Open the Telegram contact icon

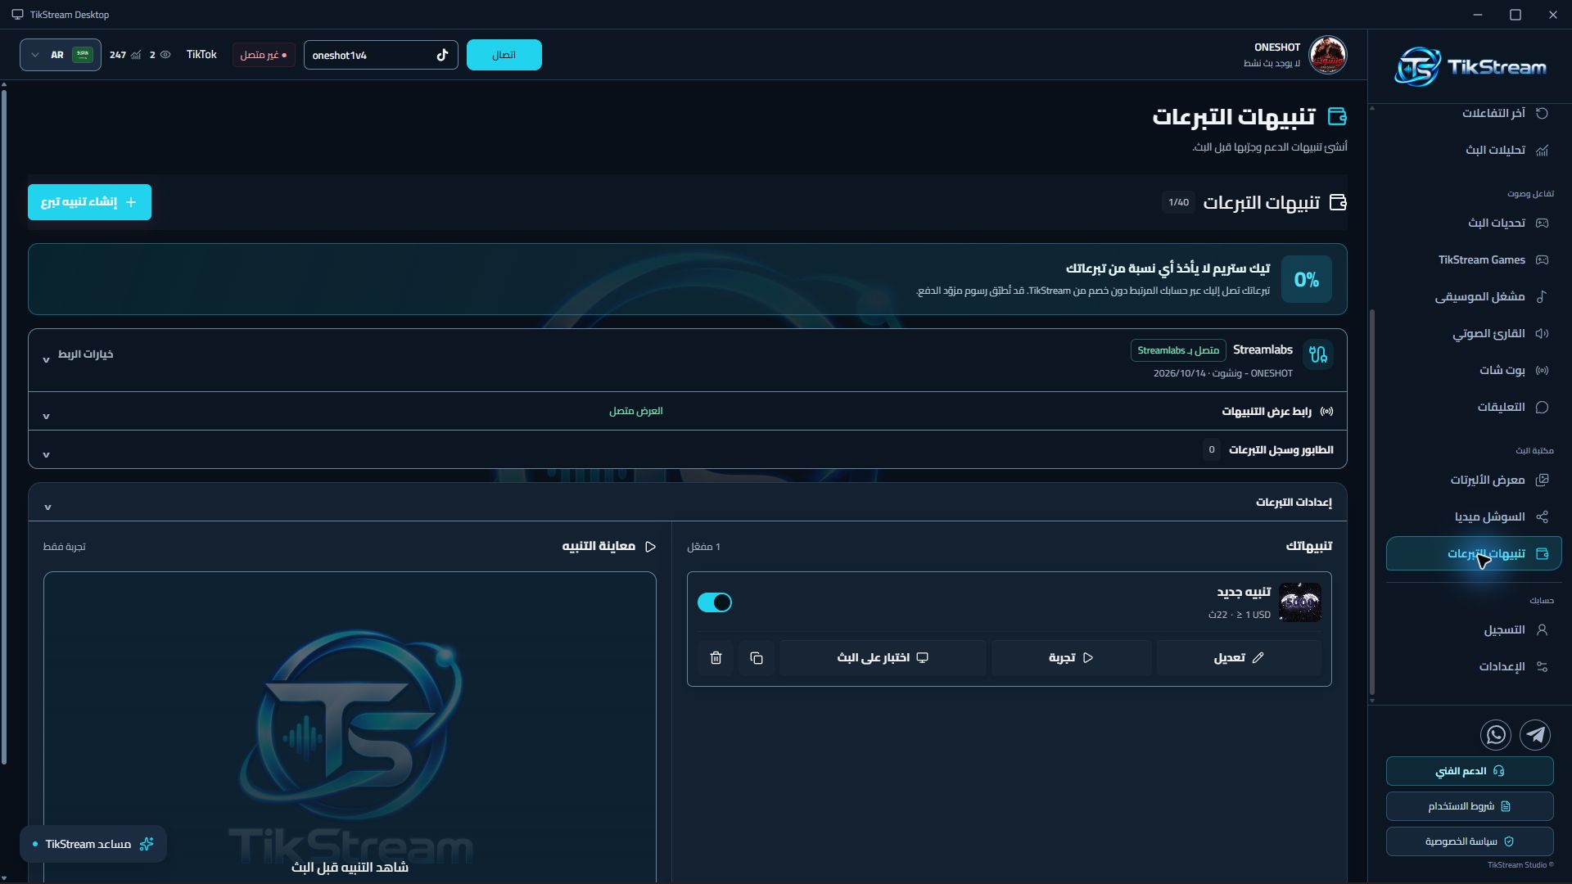1535,735
